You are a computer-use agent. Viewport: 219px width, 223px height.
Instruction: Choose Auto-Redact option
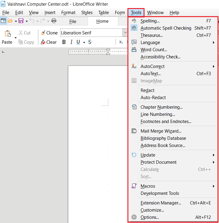(173, 98)
